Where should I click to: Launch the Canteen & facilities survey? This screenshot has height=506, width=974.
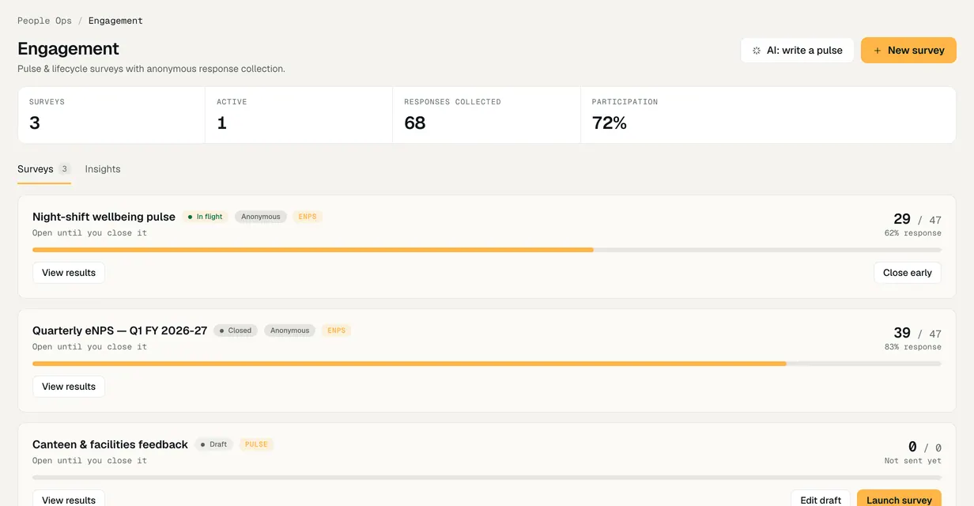[x=899, y=500]
